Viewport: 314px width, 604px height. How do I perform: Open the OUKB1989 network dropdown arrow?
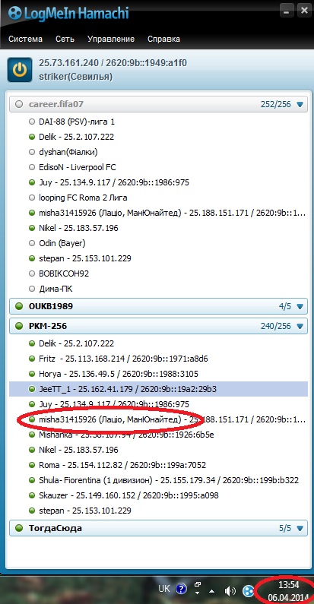coord(300,307)
